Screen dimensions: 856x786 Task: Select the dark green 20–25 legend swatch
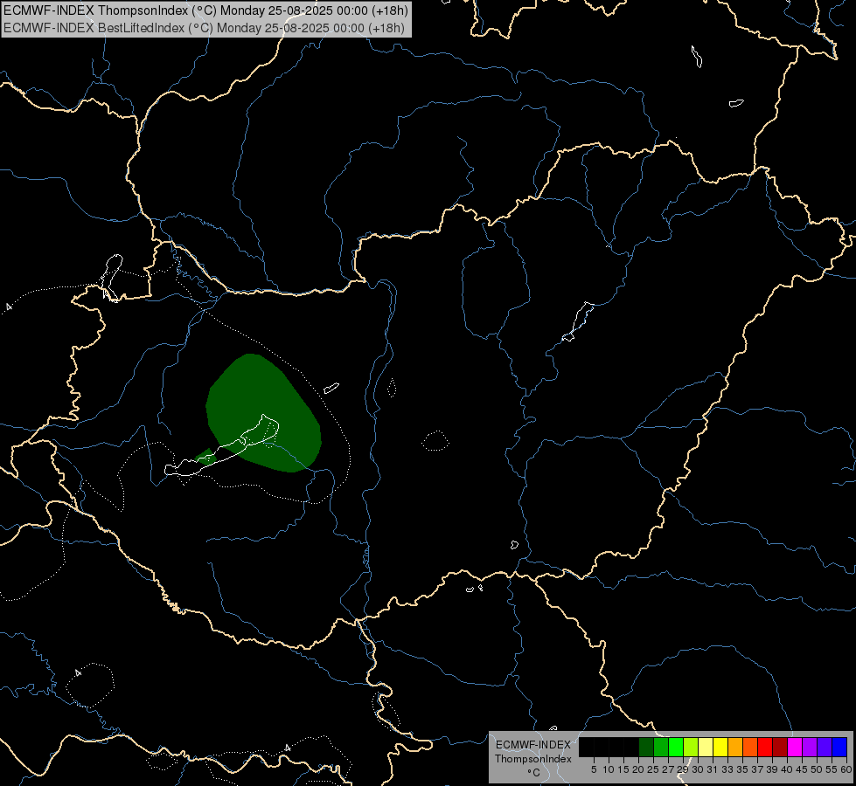(x=646, y=747)
